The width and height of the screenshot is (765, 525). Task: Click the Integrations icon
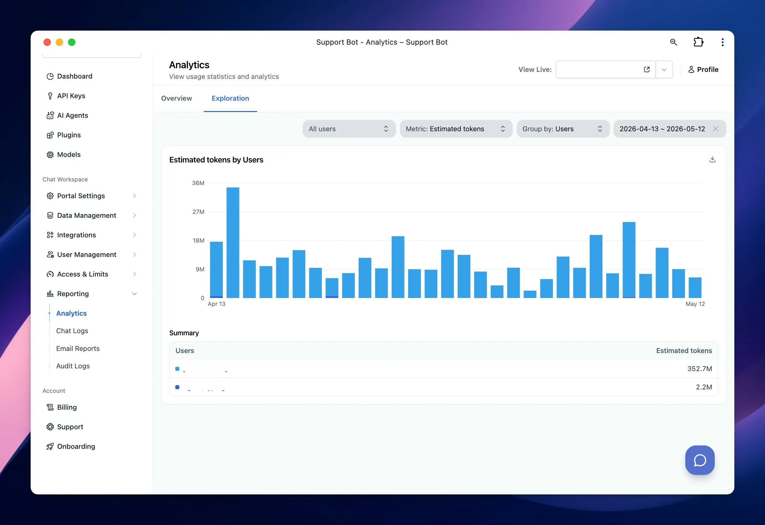tap(50, 235)
